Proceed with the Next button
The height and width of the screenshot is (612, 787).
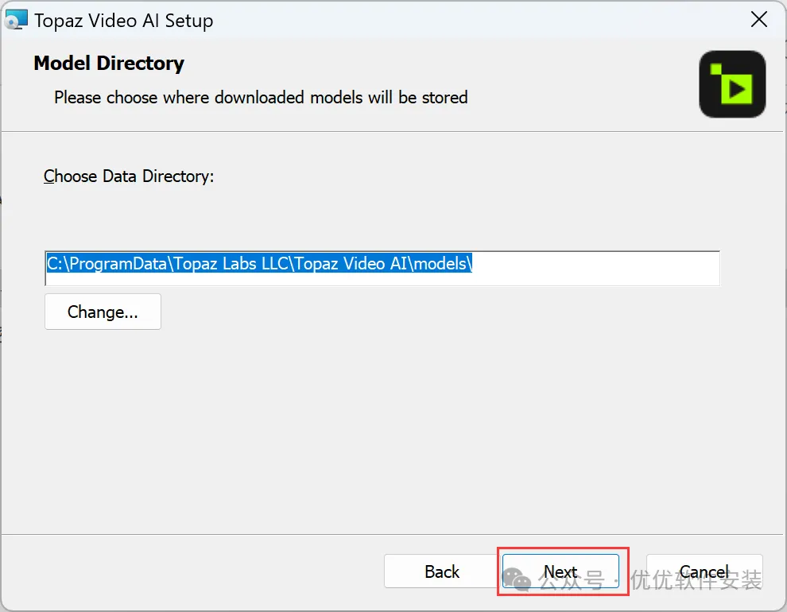[560, 571]
